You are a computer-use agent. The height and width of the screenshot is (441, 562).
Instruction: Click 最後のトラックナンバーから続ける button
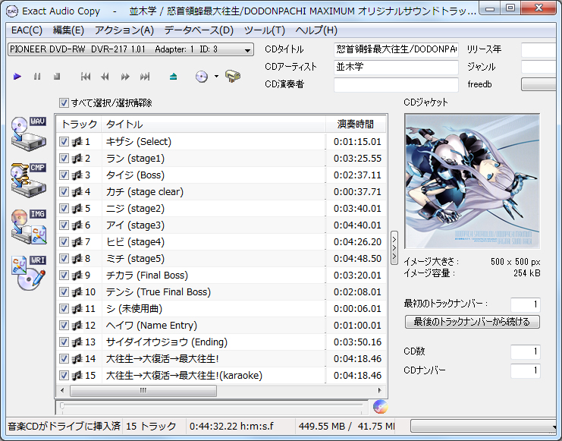473,322
